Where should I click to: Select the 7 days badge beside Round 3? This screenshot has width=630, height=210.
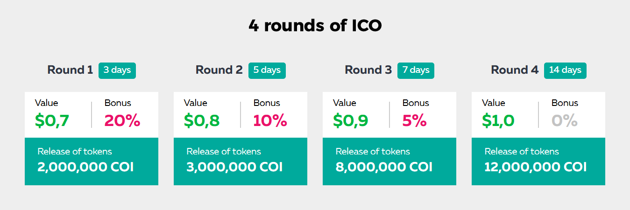pos(416,70)
